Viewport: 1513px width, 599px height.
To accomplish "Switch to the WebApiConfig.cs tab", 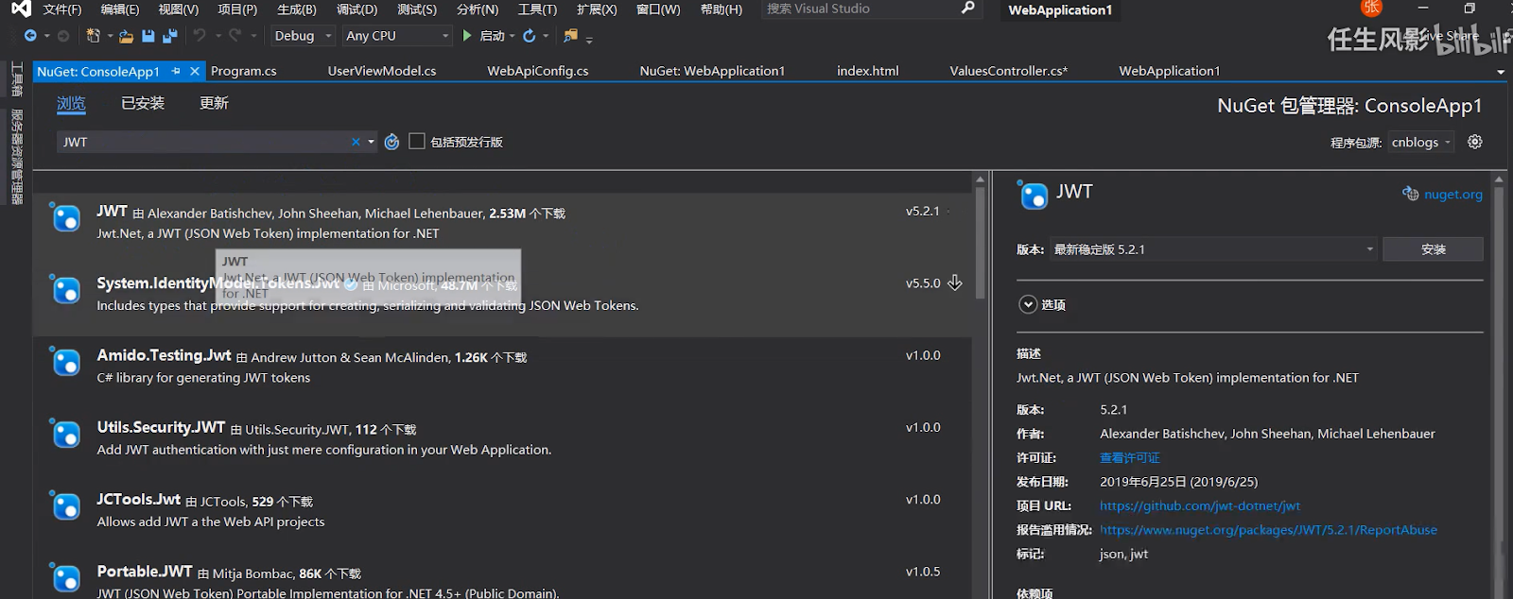I will click(x=538, y=71).
